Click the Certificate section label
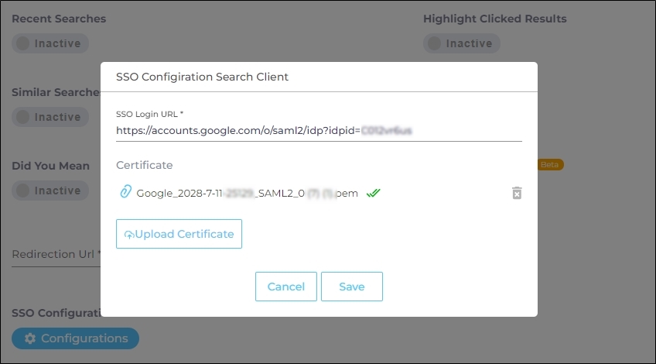The width and height of the screenshot is (656, 364). pos(145,165)
